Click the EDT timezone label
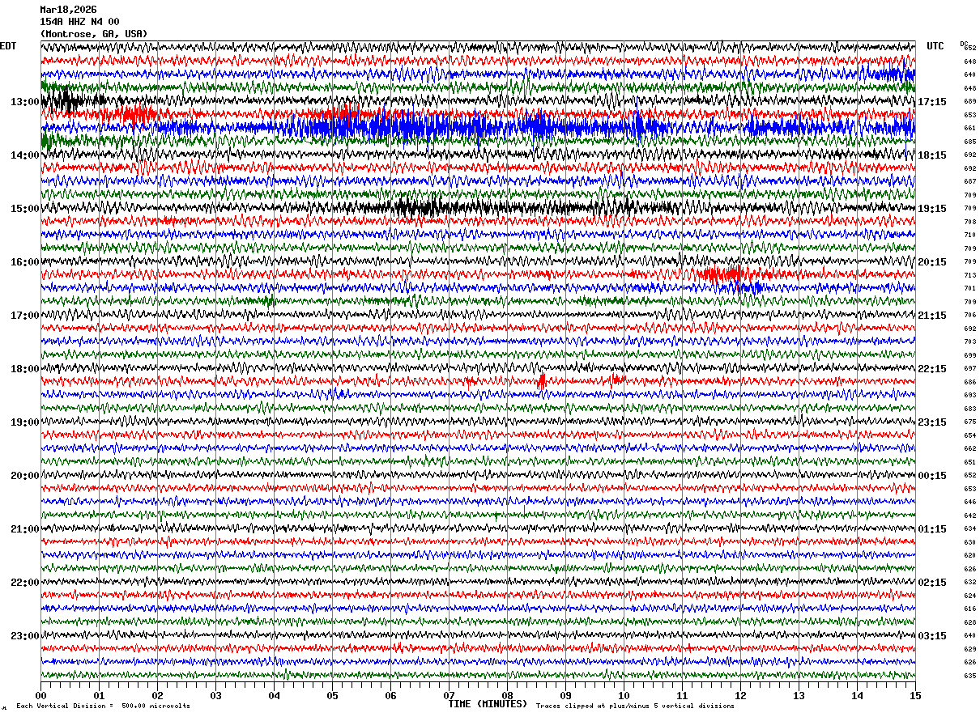 tap(8, 46)
